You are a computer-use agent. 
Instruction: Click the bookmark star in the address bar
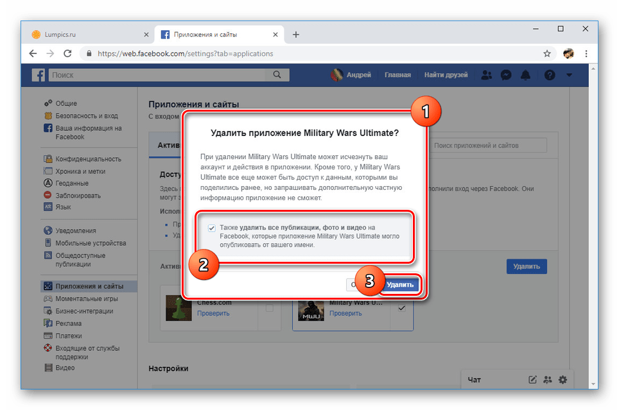pos(546,54)
